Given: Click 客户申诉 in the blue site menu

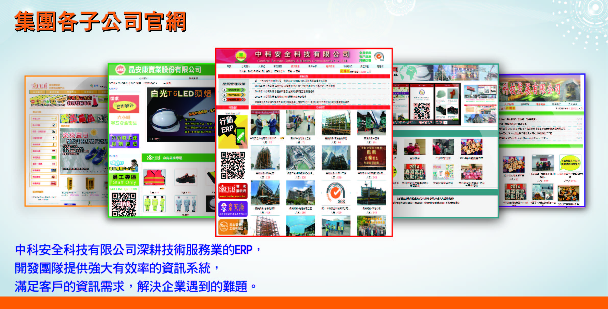Looking at the screenshot, I should [525, 104].
